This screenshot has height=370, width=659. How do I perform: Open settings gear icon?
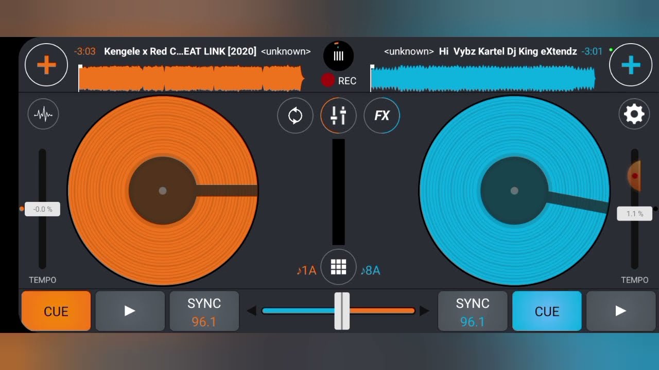634,114
